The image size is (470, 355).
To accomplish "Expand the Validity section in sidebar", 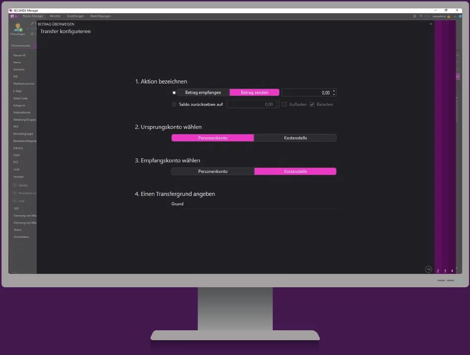I will point(15,185).
